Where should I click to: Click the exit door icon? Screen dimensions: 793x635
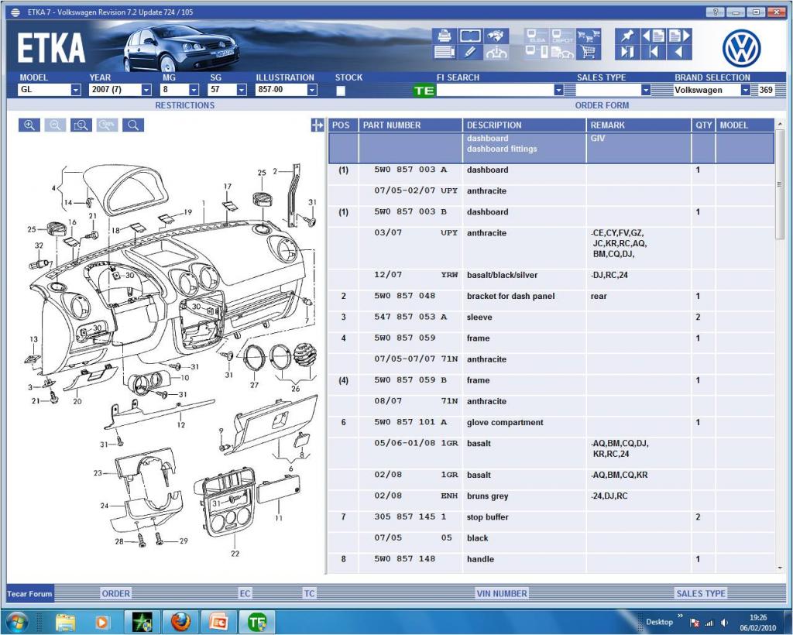(627, 52)
